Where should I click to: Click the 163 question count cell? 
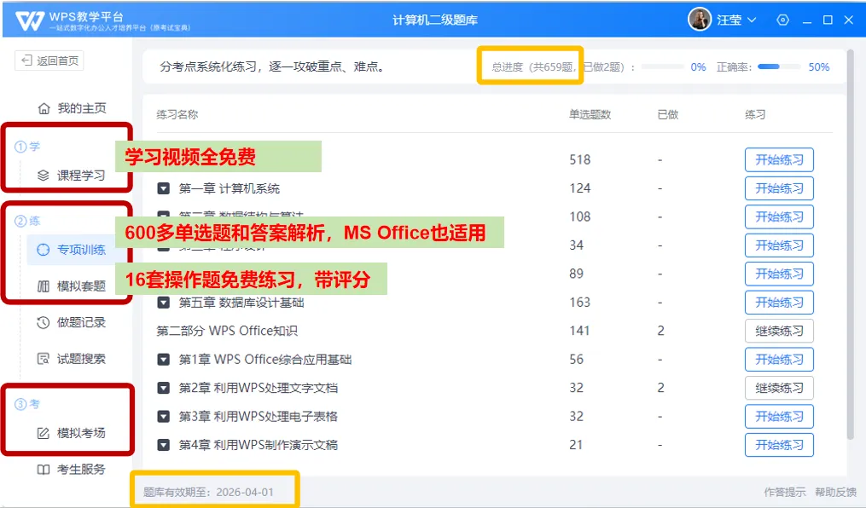coord(580,303)
